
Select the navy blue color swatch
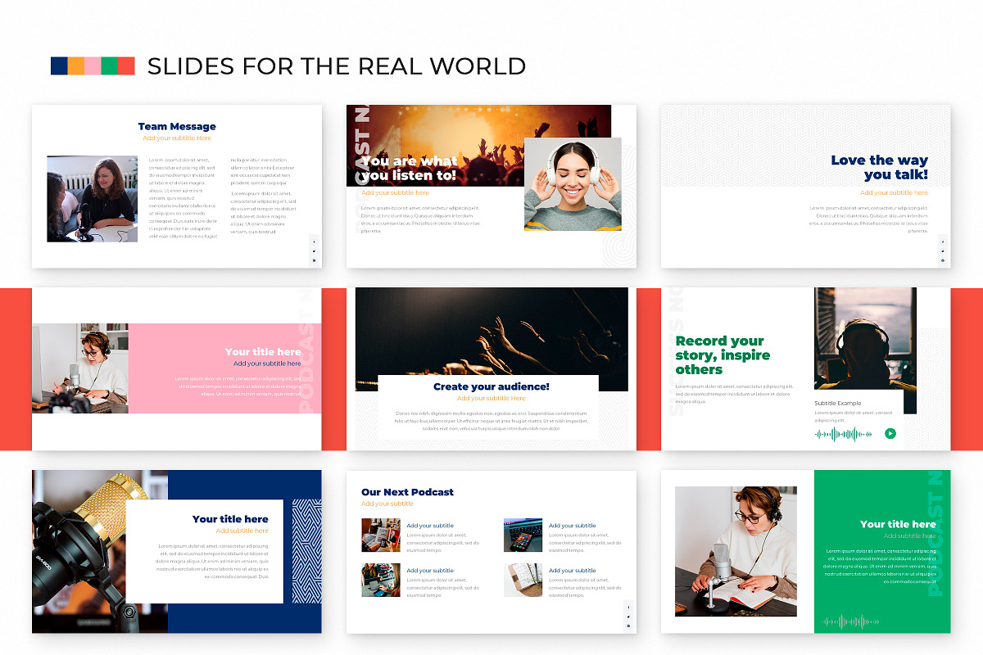tap(59, 66)
